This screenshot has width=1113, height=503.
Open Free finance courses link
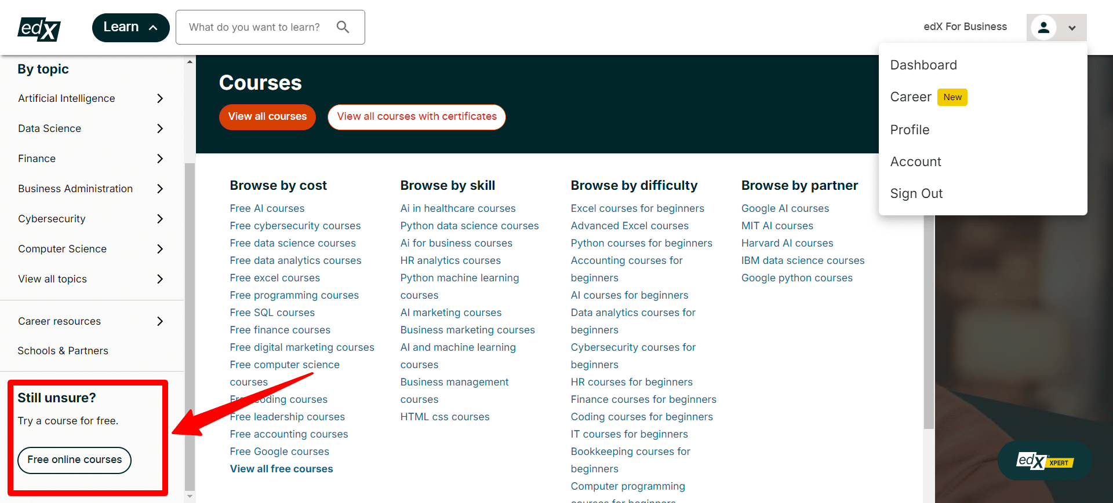coord(280,330)
